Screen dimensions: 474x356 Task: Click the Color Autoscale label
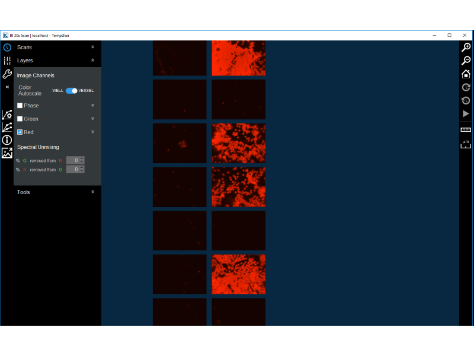point(30,91)
